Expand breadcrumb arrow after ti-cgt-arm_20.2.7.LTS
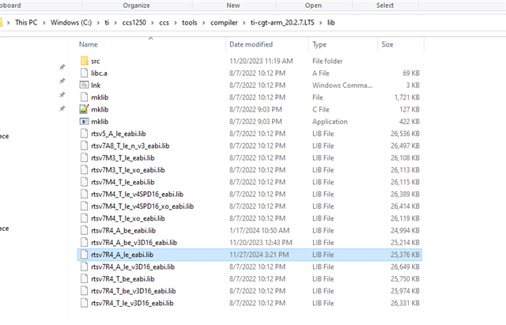 point(321,23)
